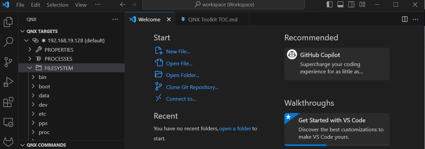This screenshot has width=425, height=149.
Task: Click the Open Folder... link
Action: 183,75
